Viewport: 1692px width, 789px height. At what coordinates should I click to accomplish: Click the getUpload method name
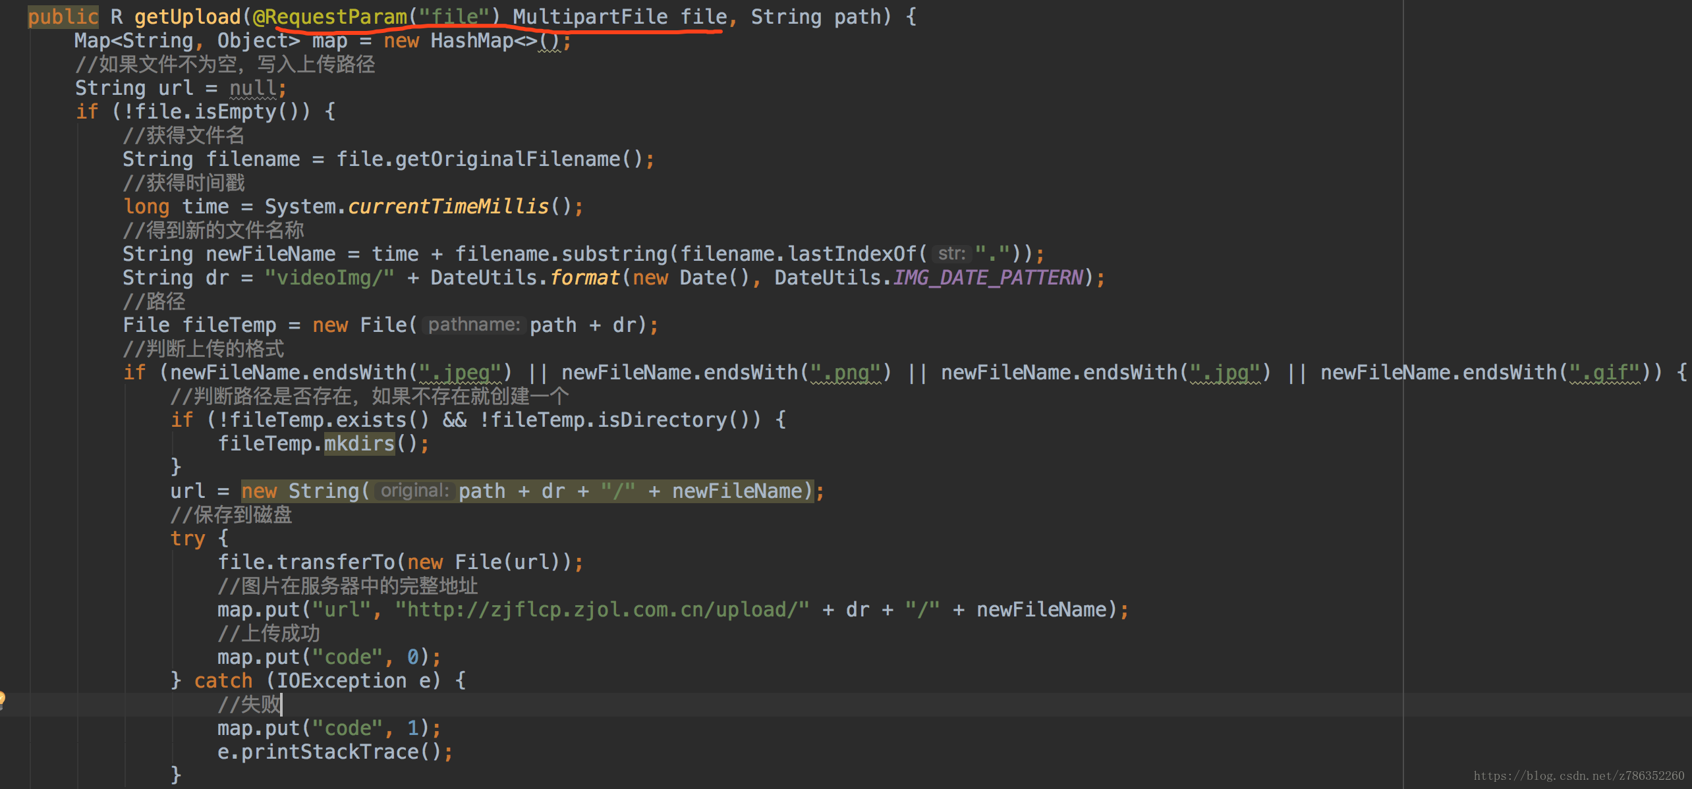click(x=188, y=17)
